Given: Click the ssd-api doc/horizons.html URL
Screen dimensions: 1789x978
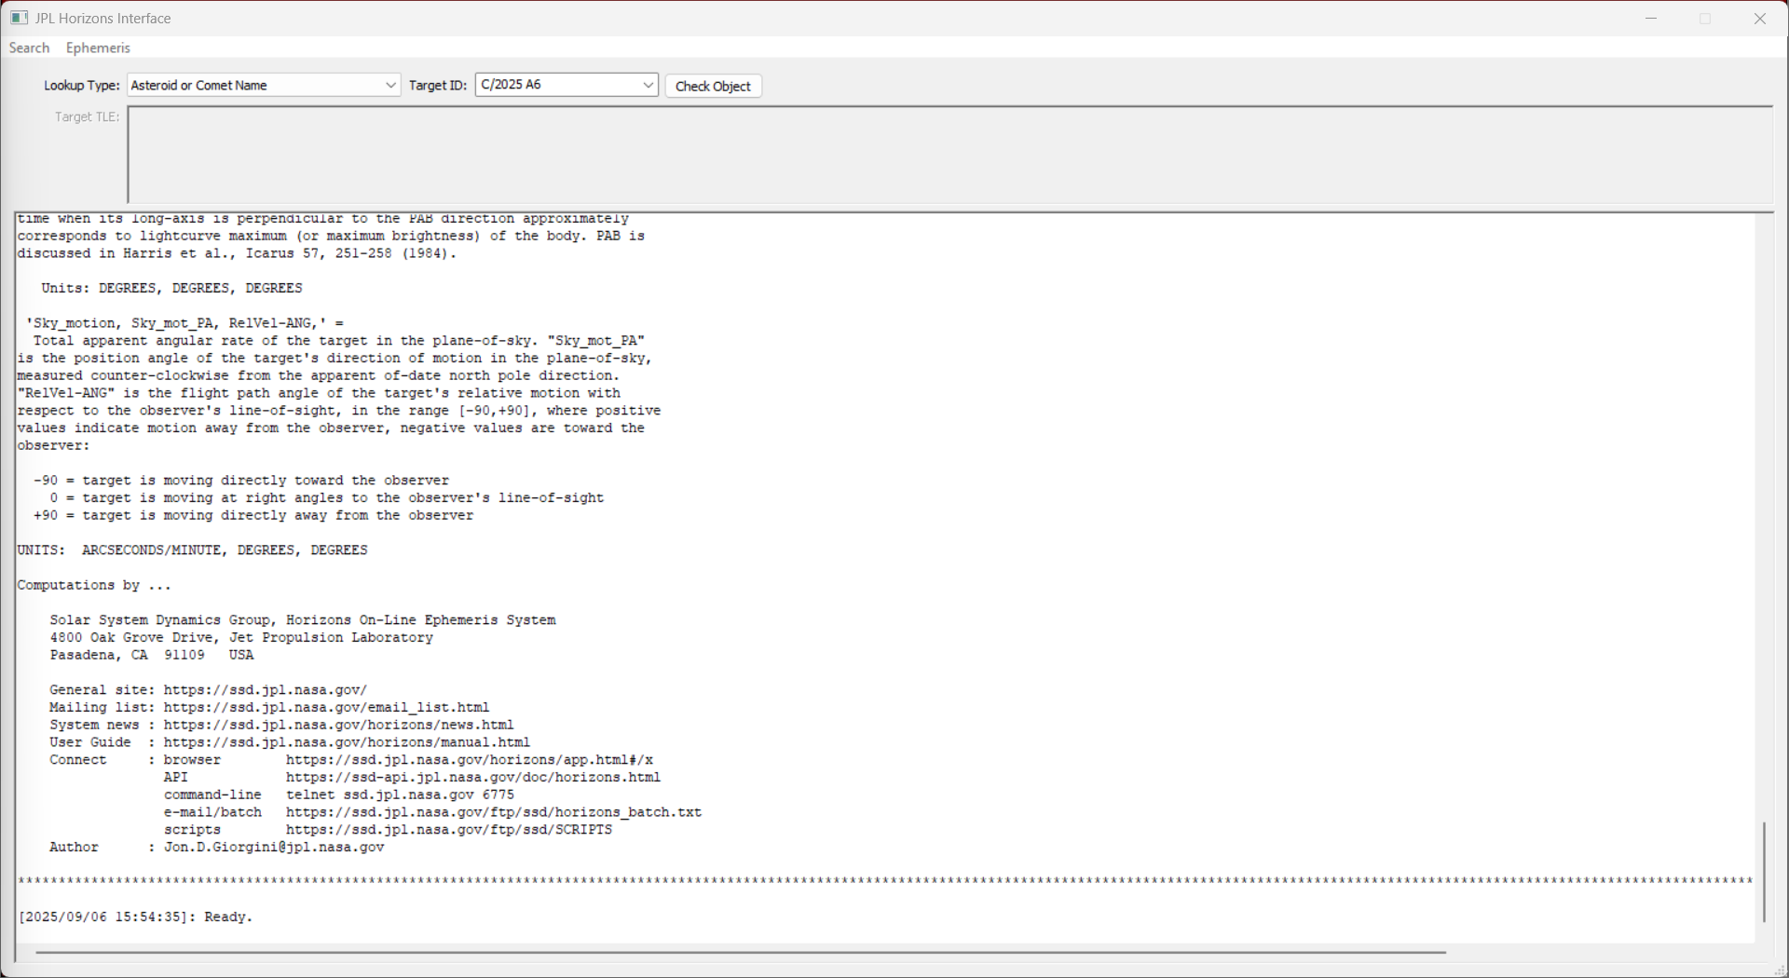Looking at the screenshot, I should (473, 777).
